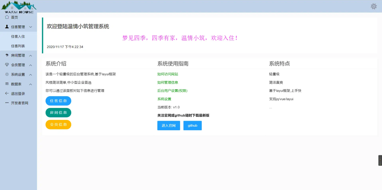
Task: Click the orange 会员信息 button
Action: [58, 125]
